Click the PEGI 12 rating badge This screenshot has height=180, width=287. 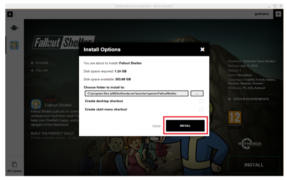[235, 119]
